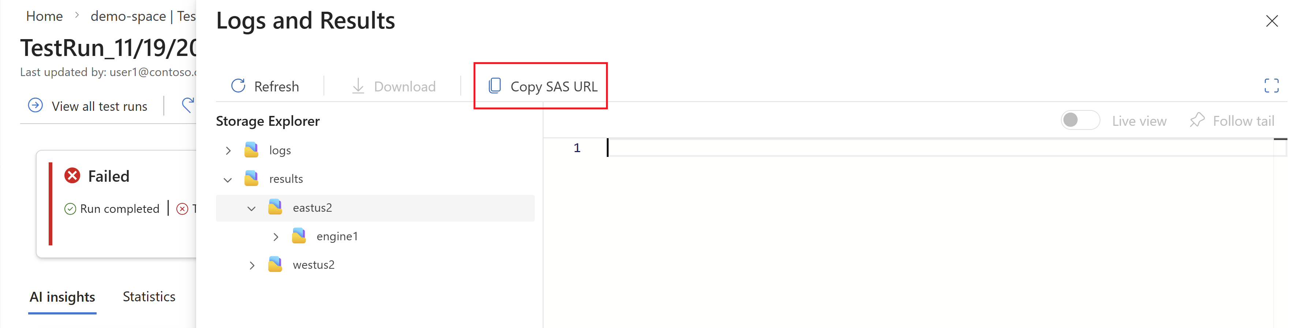The height and width of the screenshot is (328, 1305).
Task: Collapse the eastus2 folder chevron
Action: [x=251, y=208]
